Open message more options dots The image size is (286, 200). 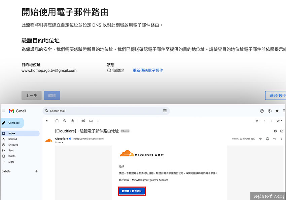pos(282,139)
